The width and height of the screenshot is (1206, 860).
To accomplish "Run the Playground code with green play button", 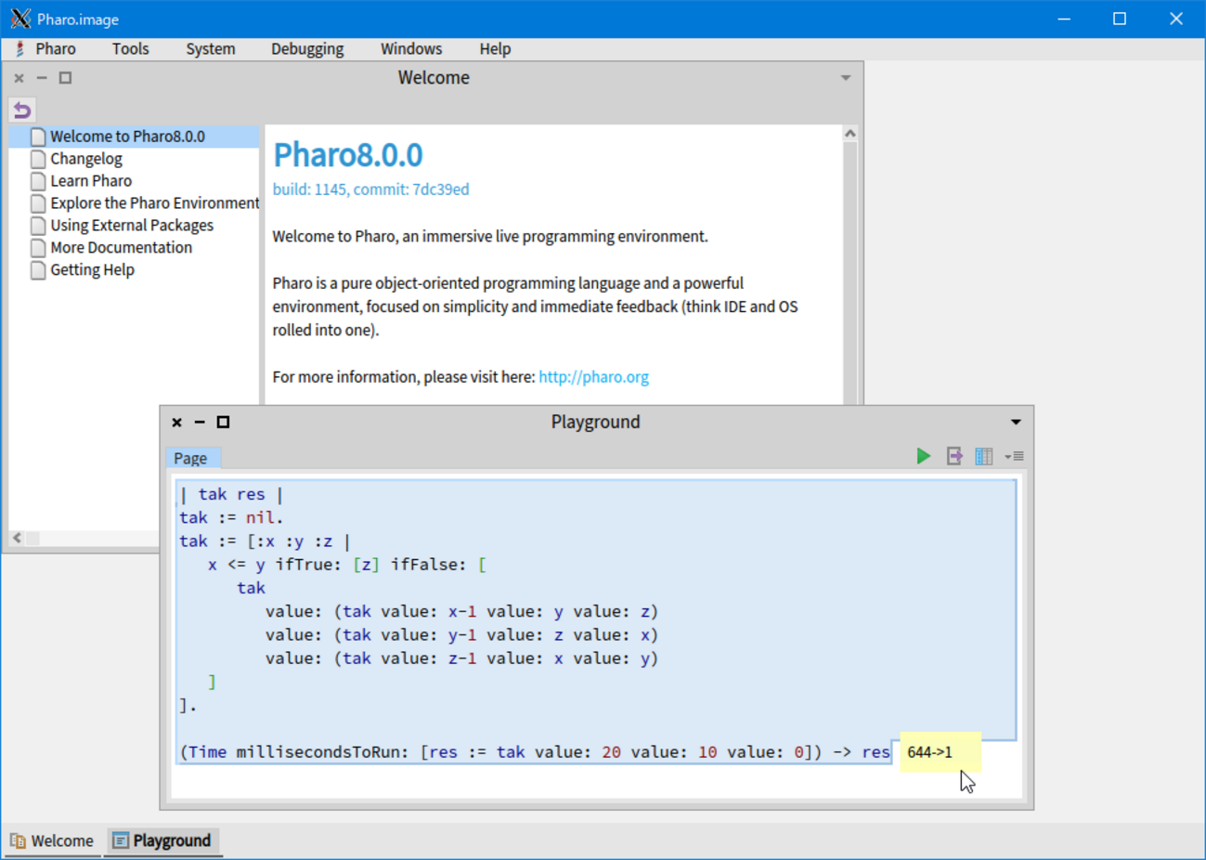I will pyautogui.click(x=923, y=456).
